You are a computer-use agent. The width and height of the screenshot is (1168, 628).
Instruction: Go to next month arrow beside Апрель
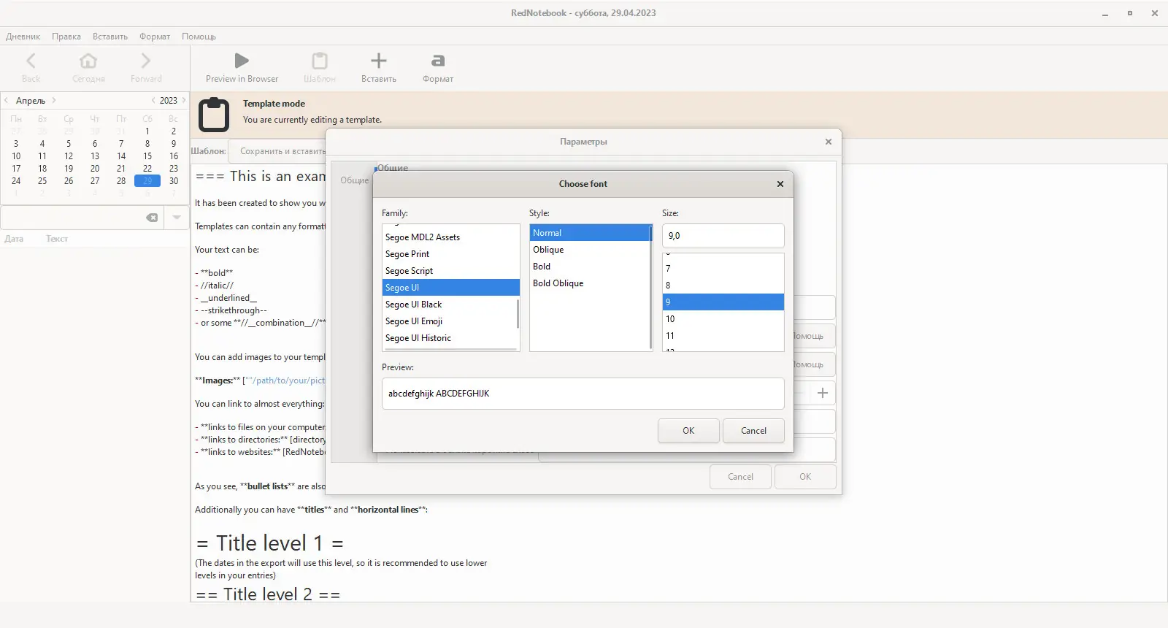[54, 100]
